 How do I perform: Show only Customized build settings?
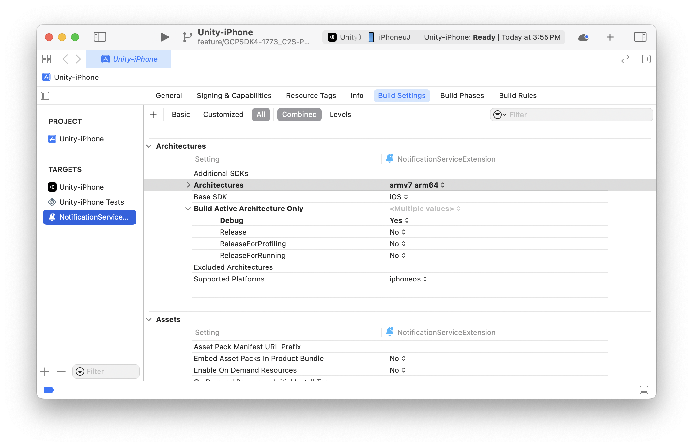(223, 115)
